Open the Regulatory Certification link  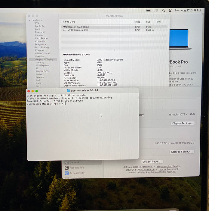pos(168,166)
